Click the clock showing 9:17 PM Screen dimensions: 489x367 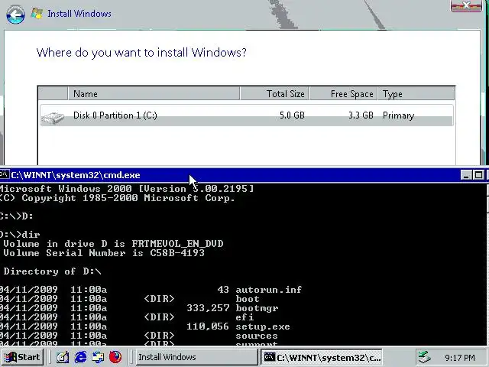click(460, 358)
